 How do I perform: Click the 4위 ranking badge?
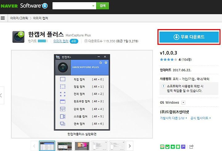point(74,41)
